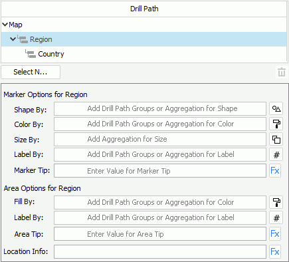289x262 pixels.
Task: Open size options icon beside Size By
Action: [x=276, y=140]
